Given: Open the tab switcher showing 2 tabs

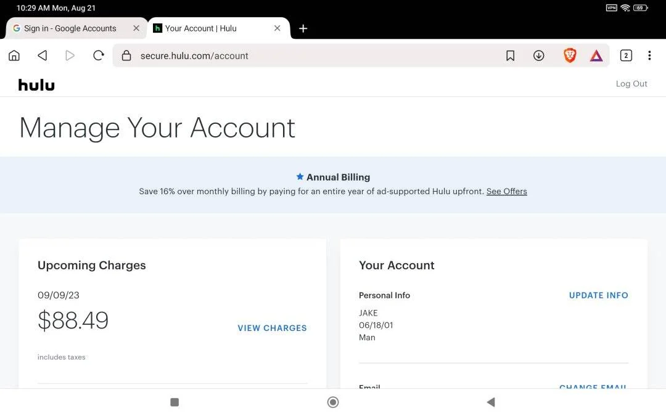Looking at the screenshot, I should [626, 55].
